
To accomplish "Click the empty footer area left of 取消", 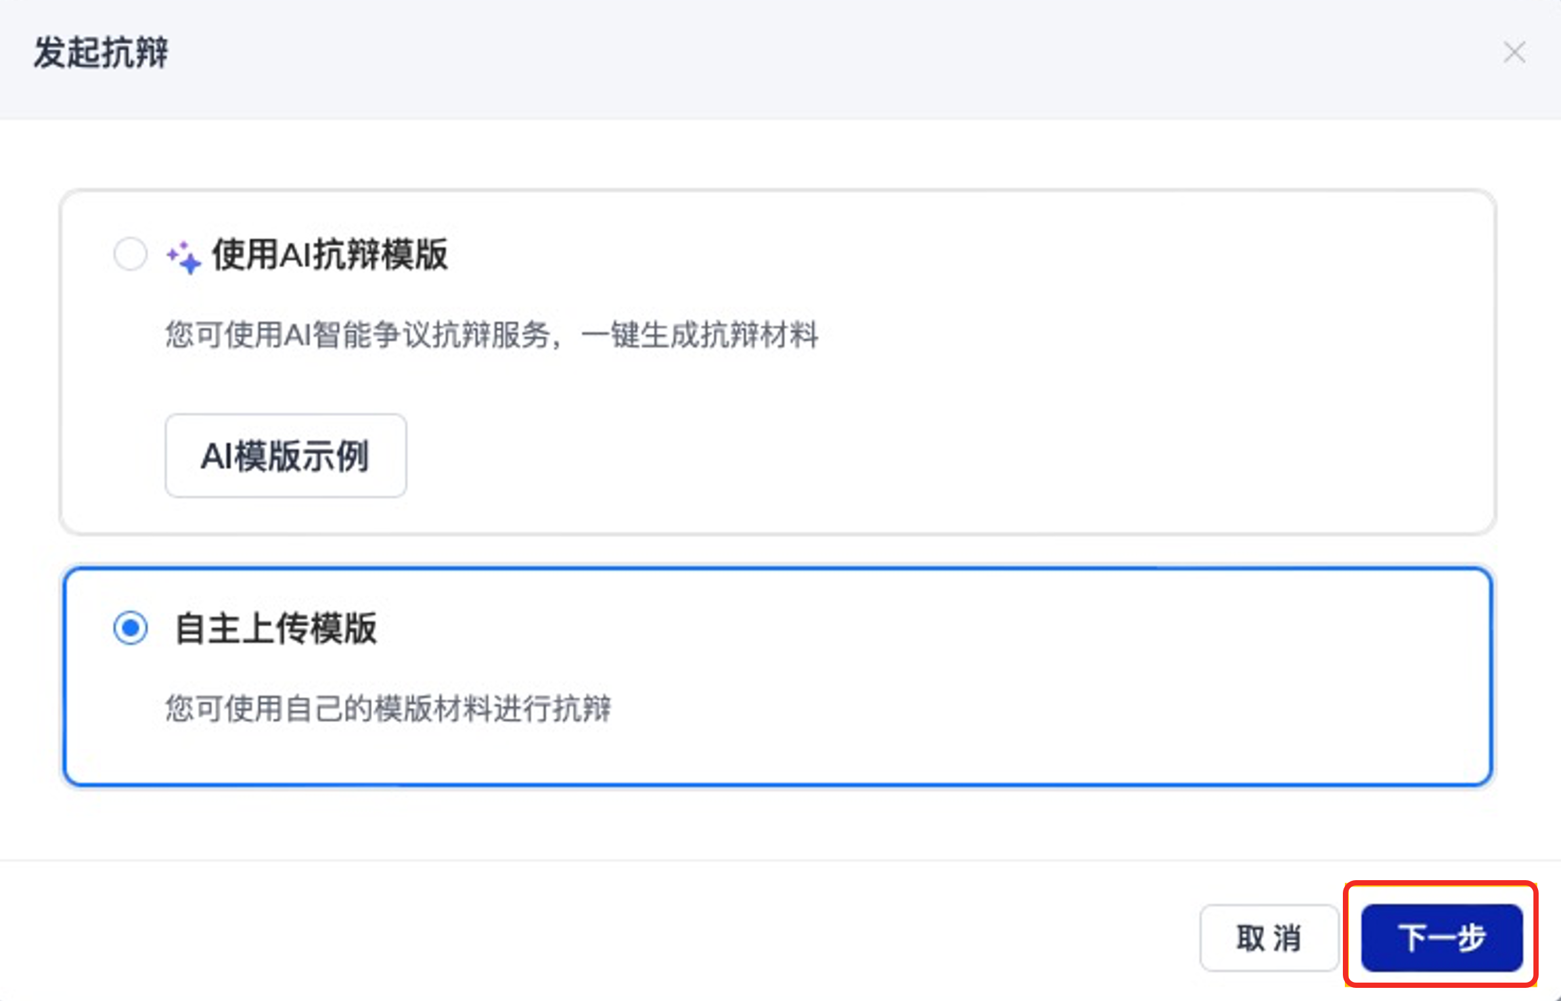I will [591, 937].
